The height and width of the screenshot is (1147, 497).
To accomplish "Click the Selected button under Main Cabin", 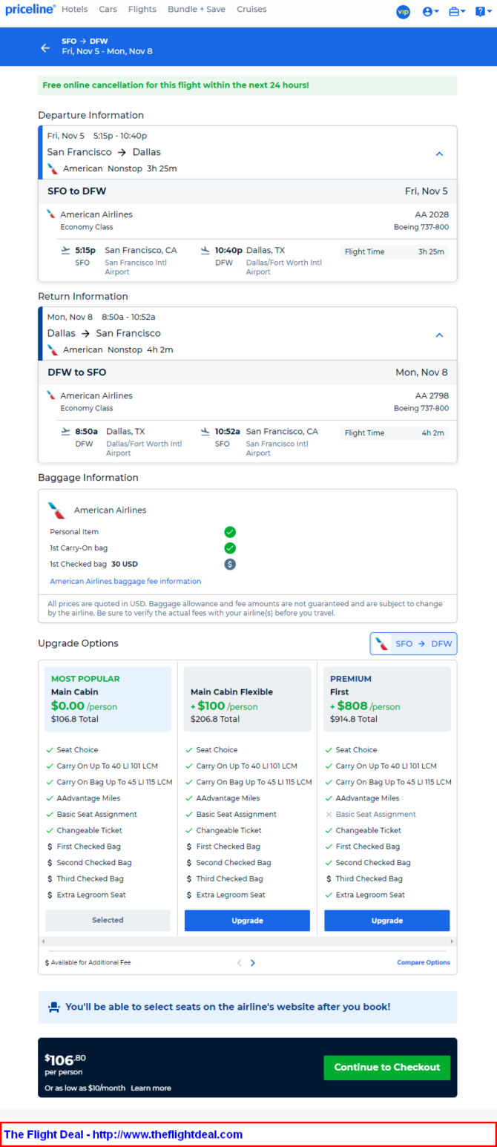I will [x=108, y=920].
